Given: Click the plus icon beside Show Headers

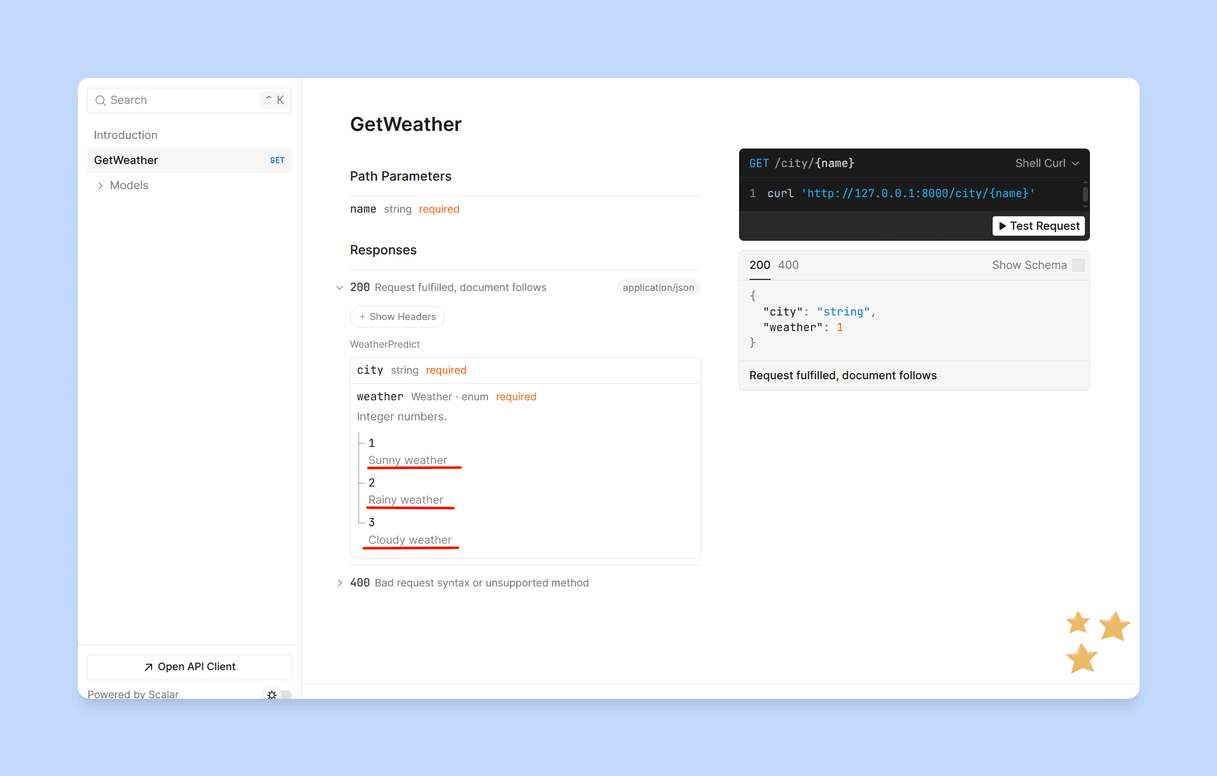Looking at the screenshot, I should (x=362, y=317).
